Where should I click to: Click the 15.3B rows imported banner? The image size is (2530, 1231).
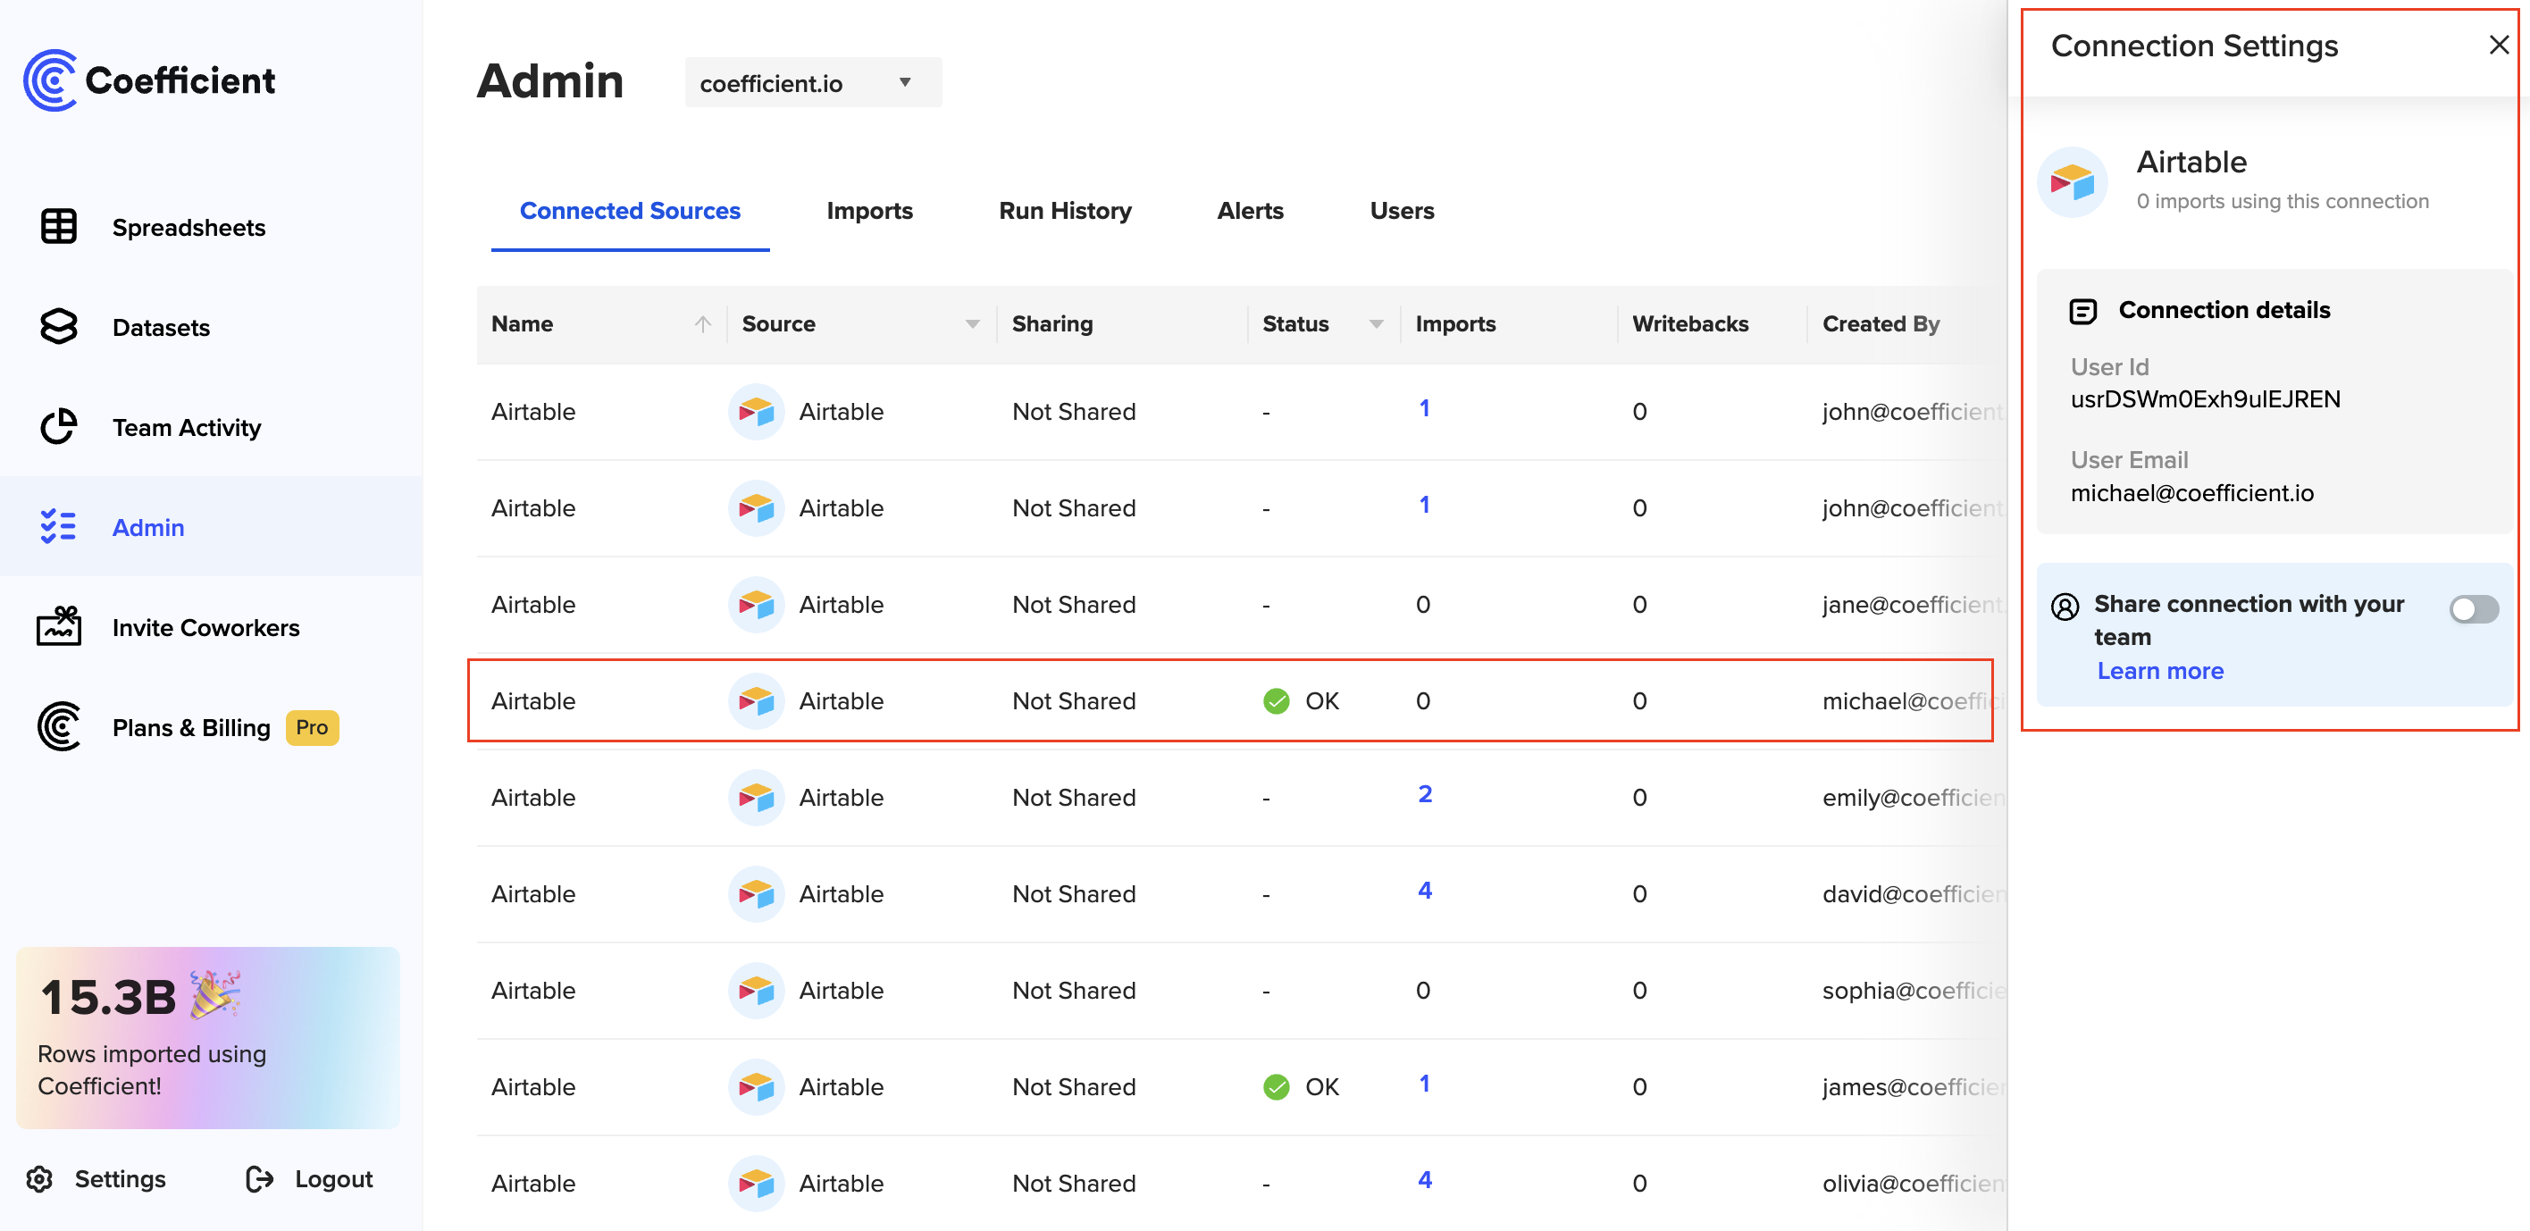pos(207,1036)
